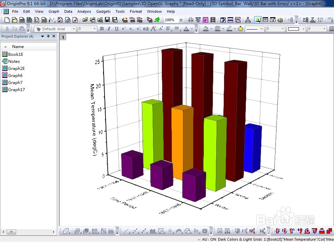Create a new Excel workbook
The height and width of the screenshot is (242, 334).
coord(29,20)
